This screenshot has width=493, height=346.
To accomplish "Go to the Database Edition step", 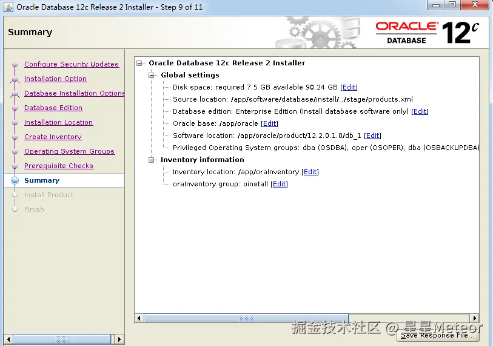I will pos(53,108).
